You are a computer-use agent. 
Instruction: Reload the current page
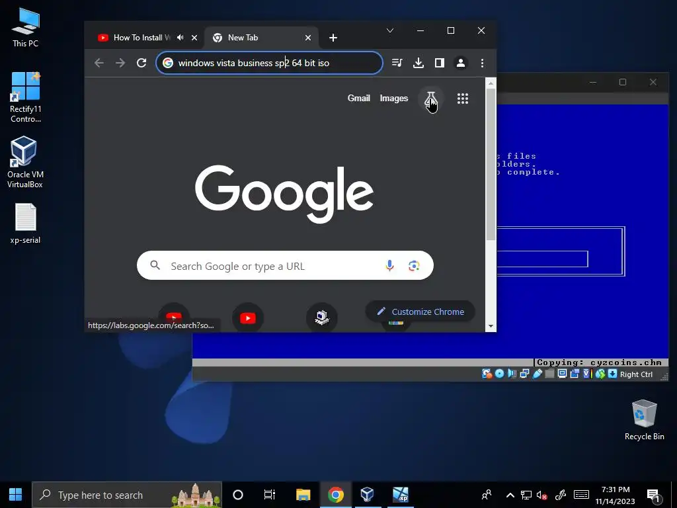click(x=141, y=63)
